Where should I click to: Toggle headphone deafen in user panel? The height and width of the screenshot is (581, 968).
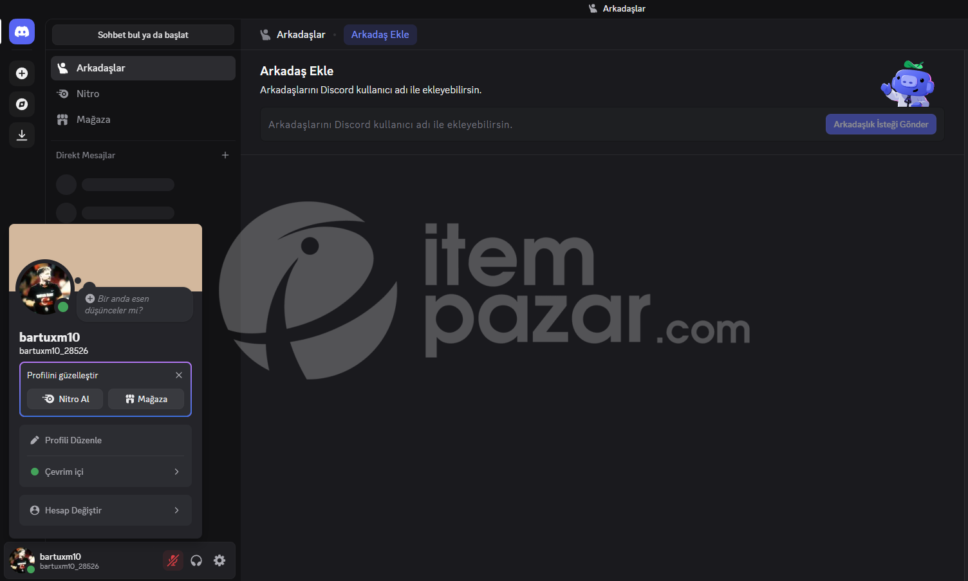196,560
